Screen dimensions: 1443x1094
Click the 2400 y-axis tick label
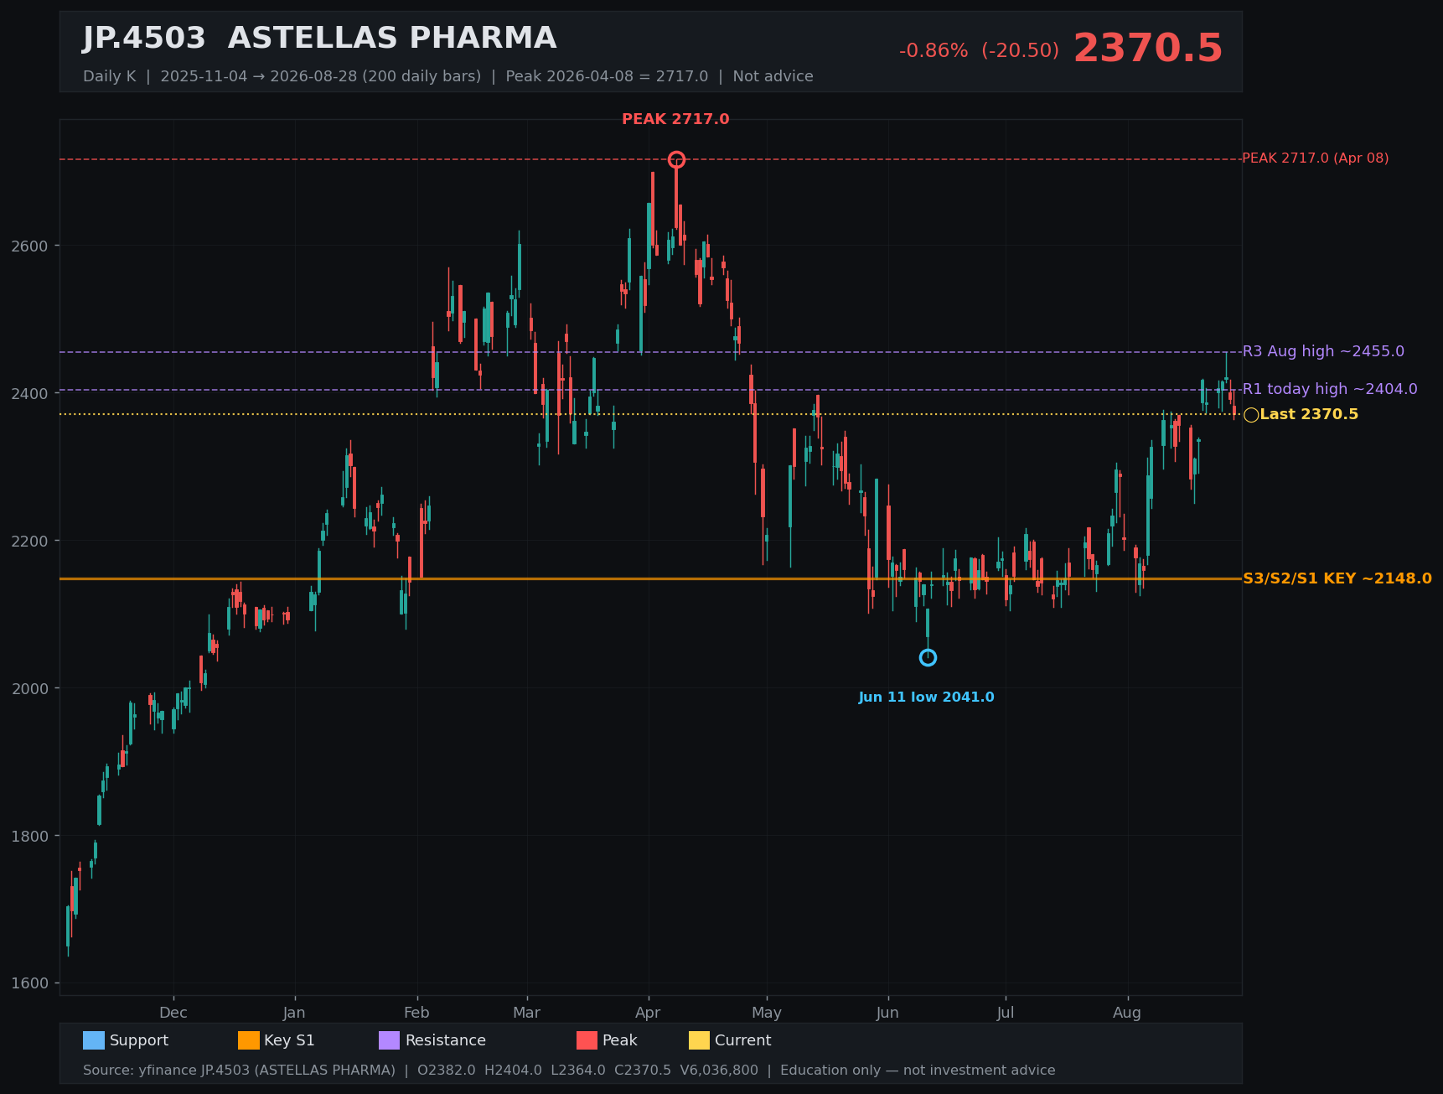coord(29,393)
